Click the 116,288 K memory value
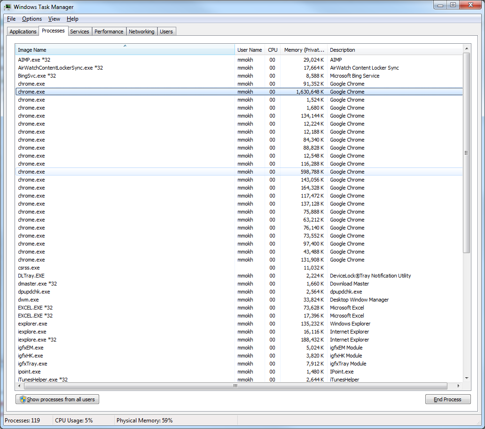 click(312, 164)
